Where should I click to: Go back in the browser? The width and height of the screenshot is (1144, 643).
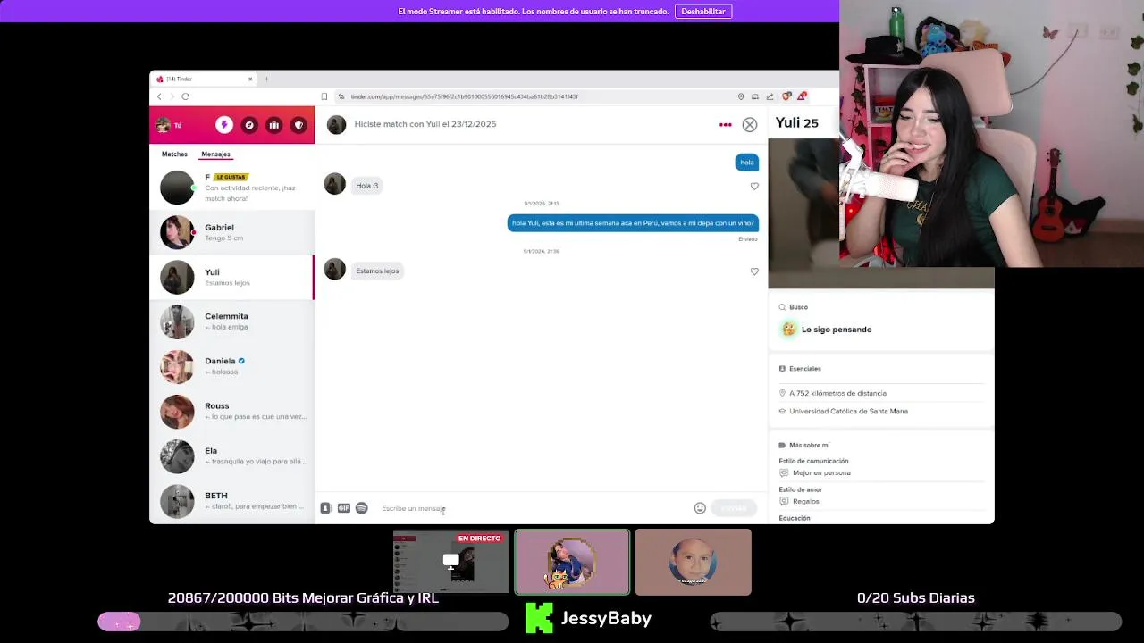click(159, 96)
